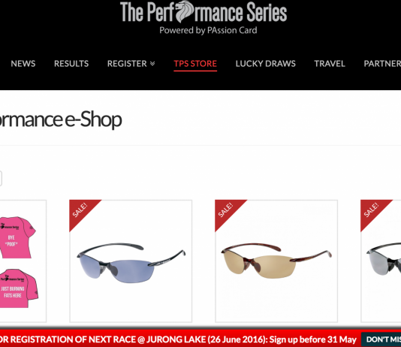
Task: Select the TPS STORE tab
Action: pyautogui.click(x=195, y=63)
